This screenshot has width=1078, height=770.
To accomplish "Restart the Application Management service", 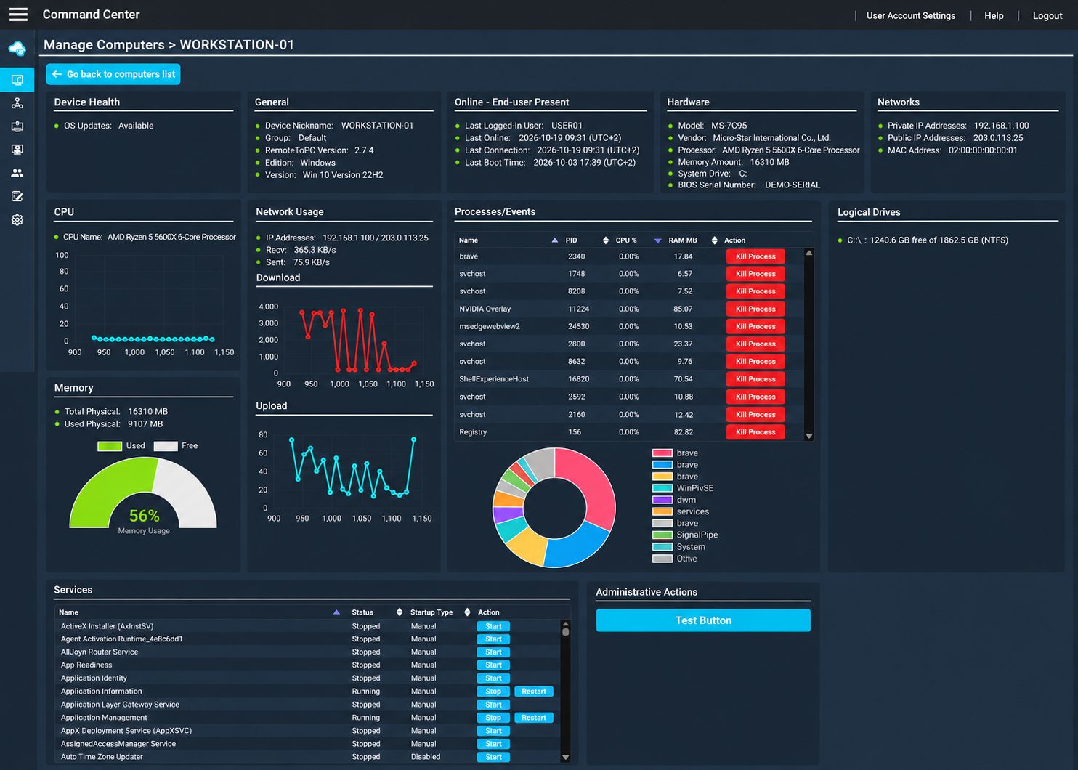I will (x=533, y=718).
